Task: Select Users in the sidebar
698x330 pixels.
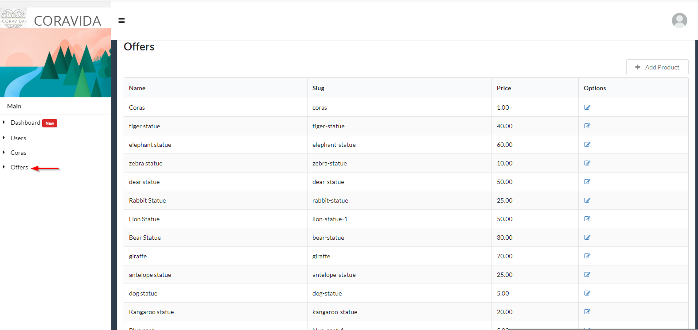Action: [x=18, y=138]
